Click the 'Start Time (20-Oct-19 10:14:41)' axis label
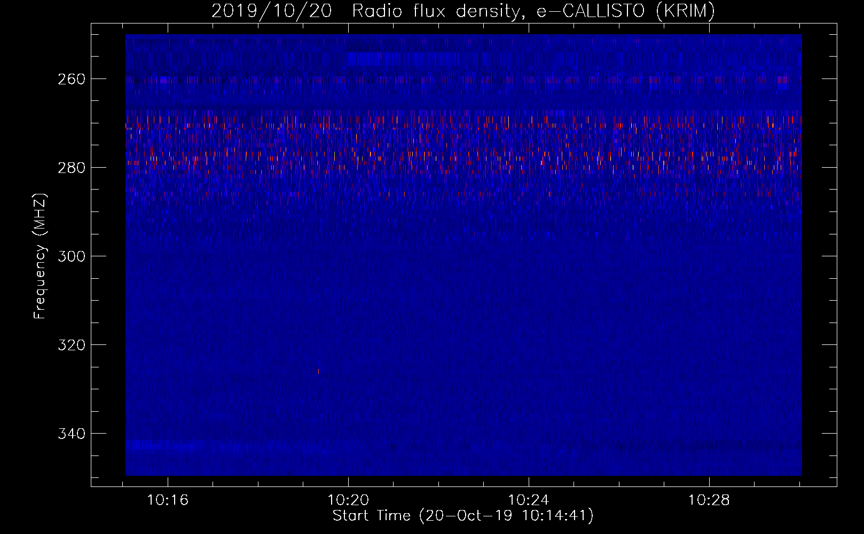 click(x=463, y=516)
